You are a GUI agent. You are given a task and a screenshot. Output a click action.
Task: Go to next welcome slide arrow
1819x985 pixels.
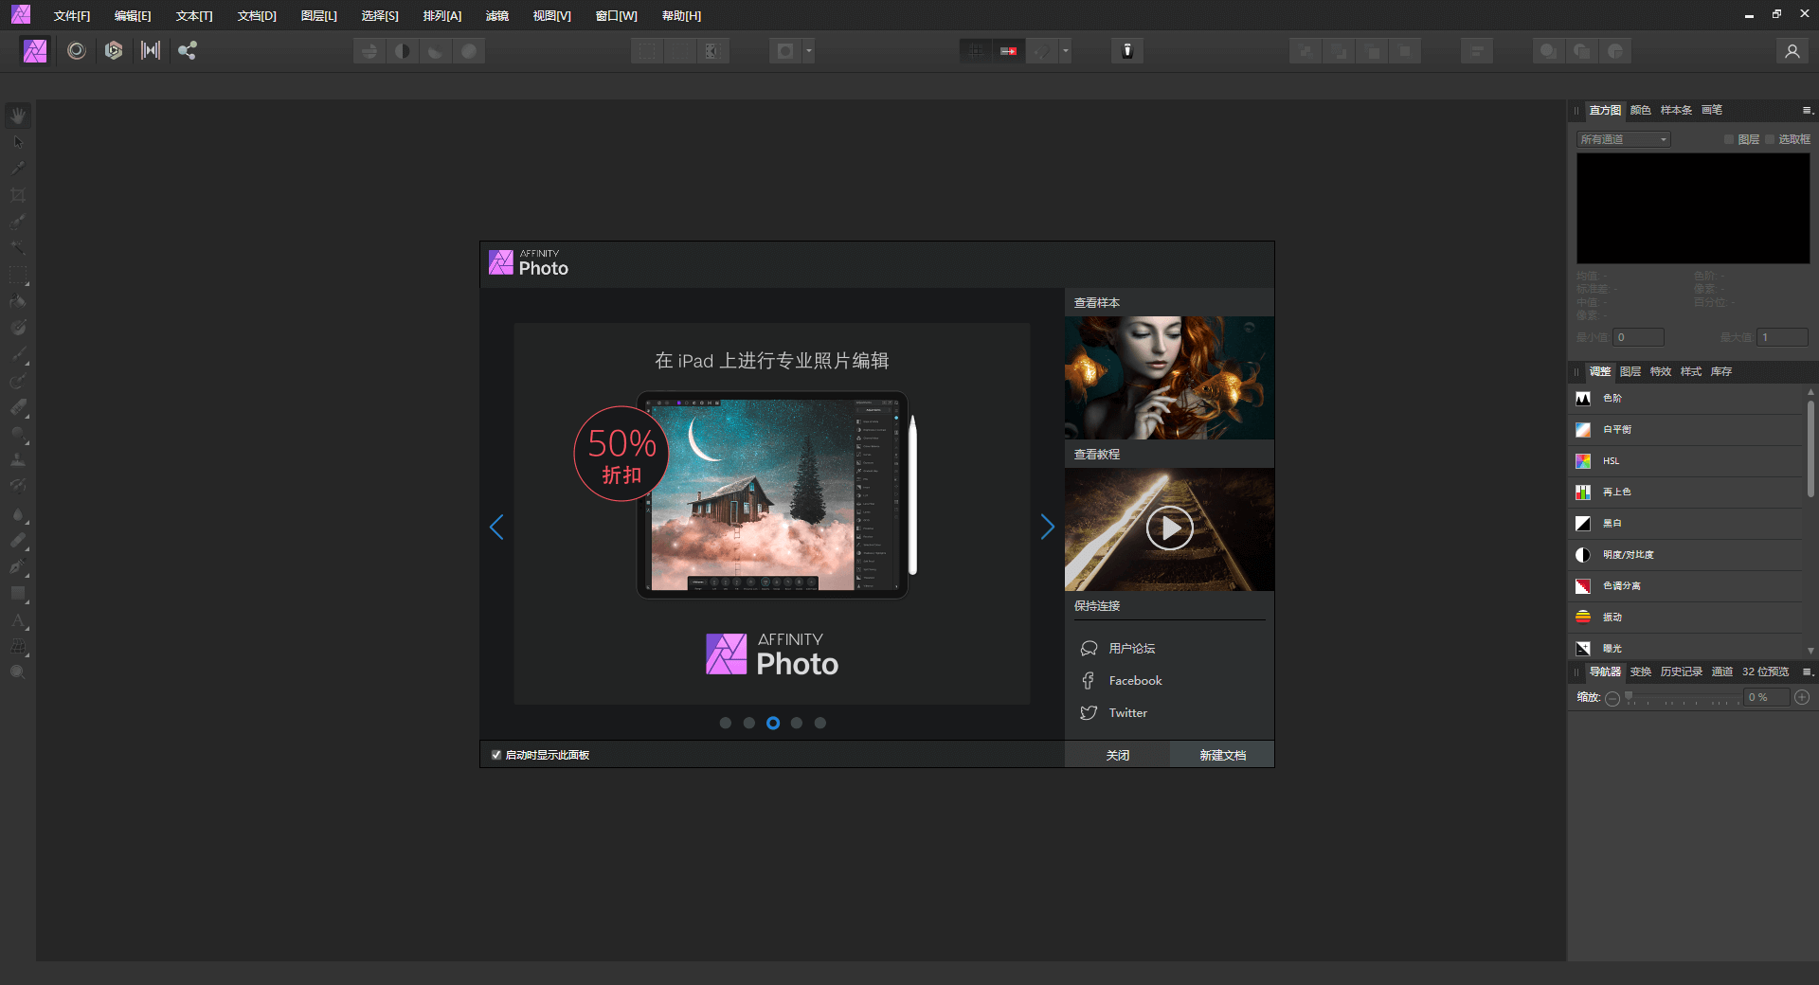(x=1047, y=527)
